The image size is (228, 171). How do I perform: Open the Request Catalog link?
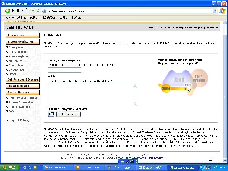click(x=19, y=120)
